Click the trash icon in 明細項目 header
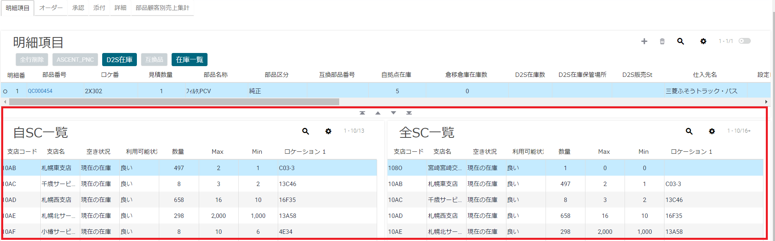This screenshot has height=241, width=775. tap(662, 41)
